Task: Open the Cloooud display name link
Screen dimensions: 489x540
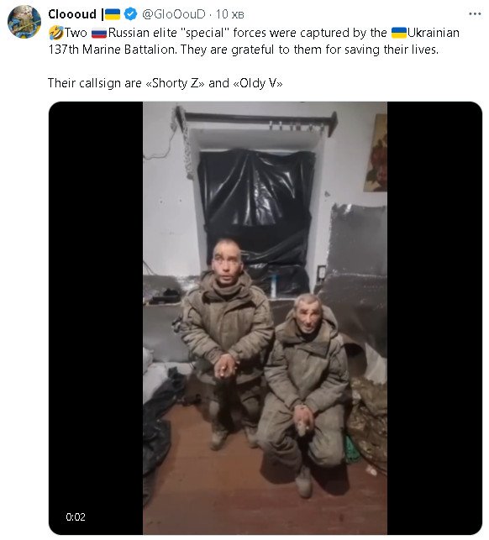Action: point(72,14)
